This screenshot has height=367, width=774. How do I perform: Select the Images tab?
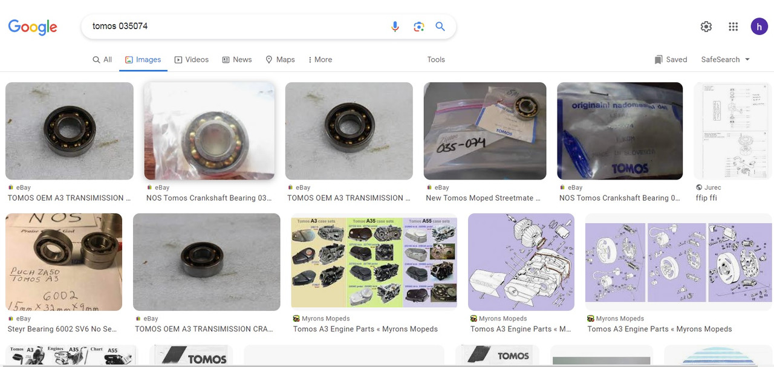click(x=143, y=59)
